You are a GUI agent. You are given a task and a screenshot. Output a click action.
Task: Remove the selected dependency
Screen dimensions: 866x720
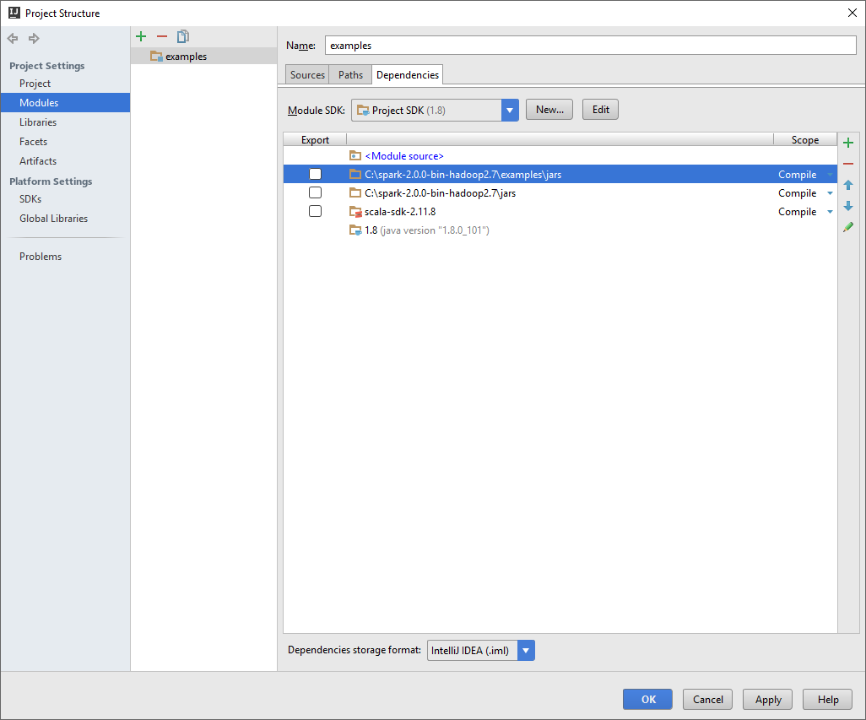coord(848,164)
